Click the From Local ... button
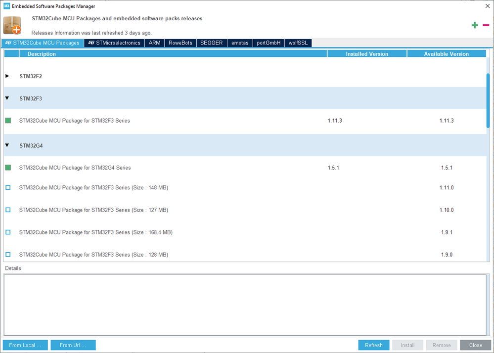Image resolution: width=494 pixels, height=353 pixels. pyautogui.click(x=25, y=345)
